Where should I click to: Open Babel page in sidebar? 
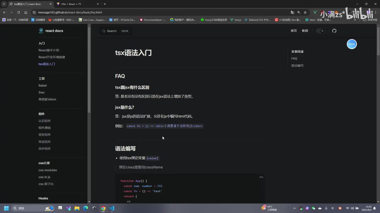(x=42, y=85)
